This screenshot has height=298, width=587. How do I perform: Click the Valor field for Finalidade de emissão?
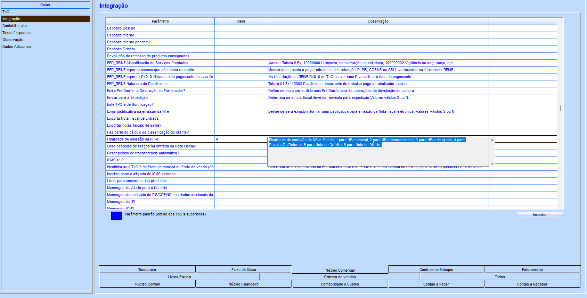click(x=240, y=139)
